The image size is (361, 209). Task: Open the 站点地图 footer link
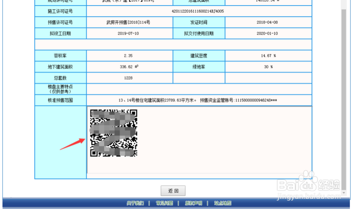coord(223,203)
